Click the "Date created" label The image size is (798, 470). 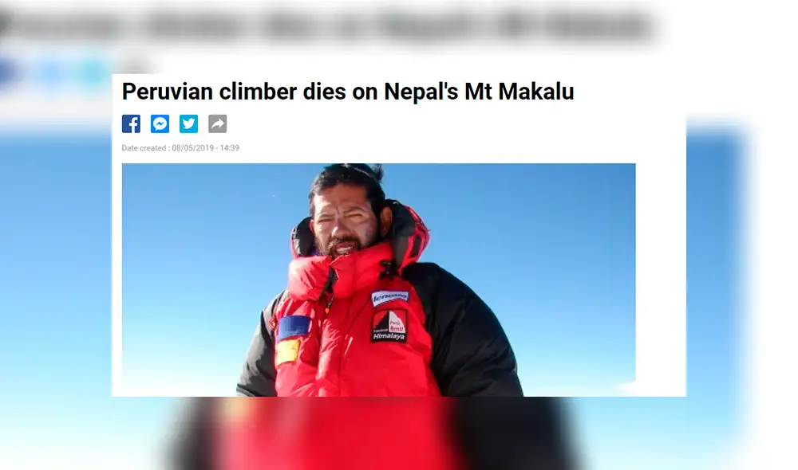tap(145, 148)
